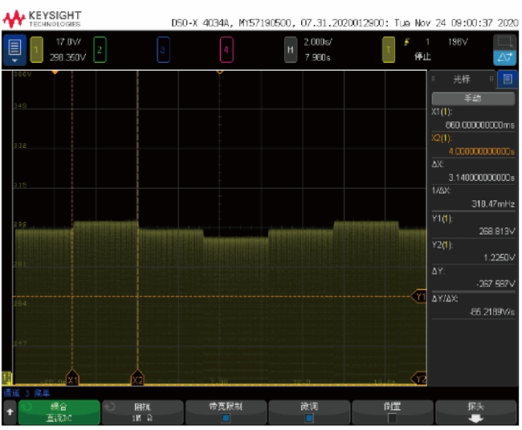
Task: Open trigger settings T icon
Action: 389,50
